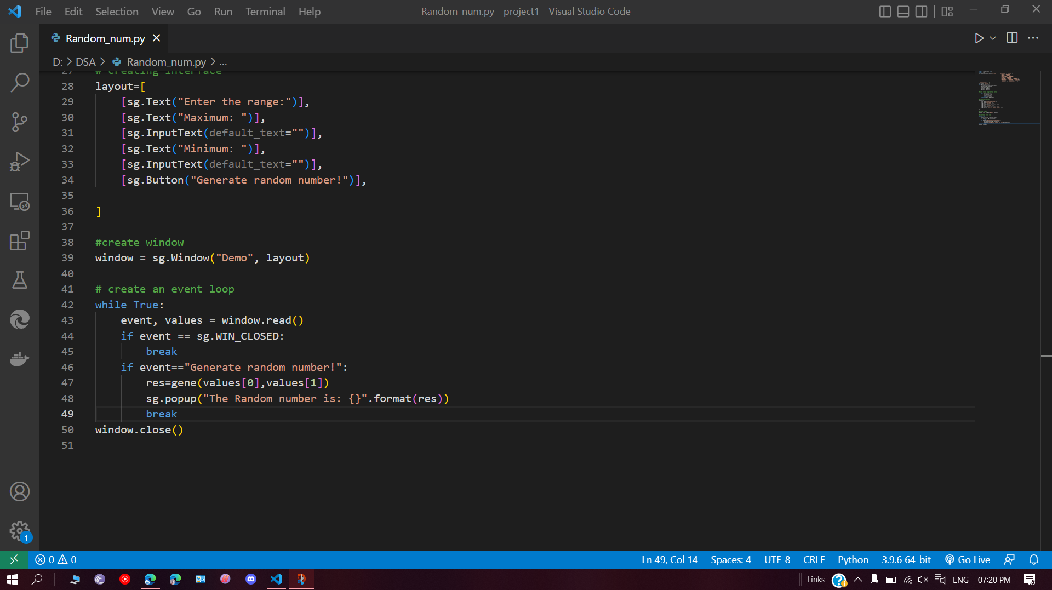Open the Windows Start menu
Image resolution: width=1052 pixels, height=590 pixels.
12,579
